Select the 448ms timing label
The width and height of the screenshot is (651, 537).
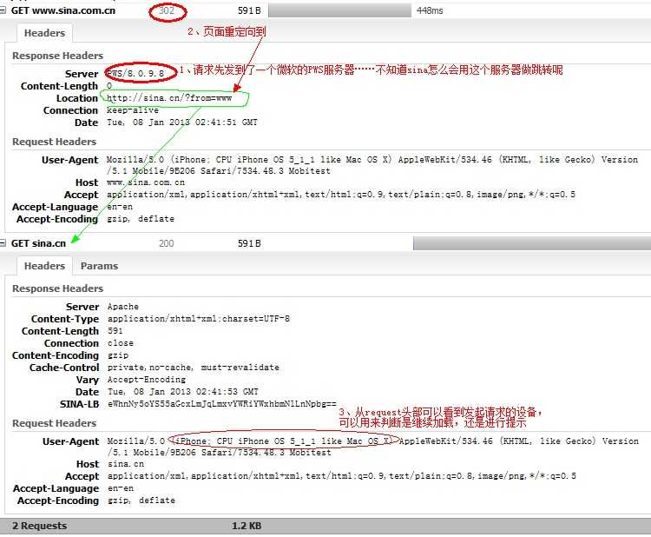[430, 10]
